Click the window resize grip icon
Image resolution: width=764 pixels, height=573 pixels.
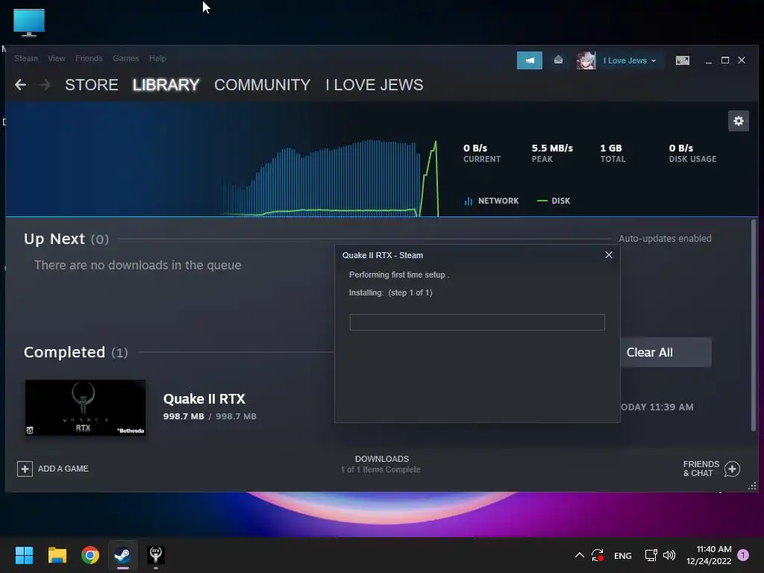[x=752, y=486]
